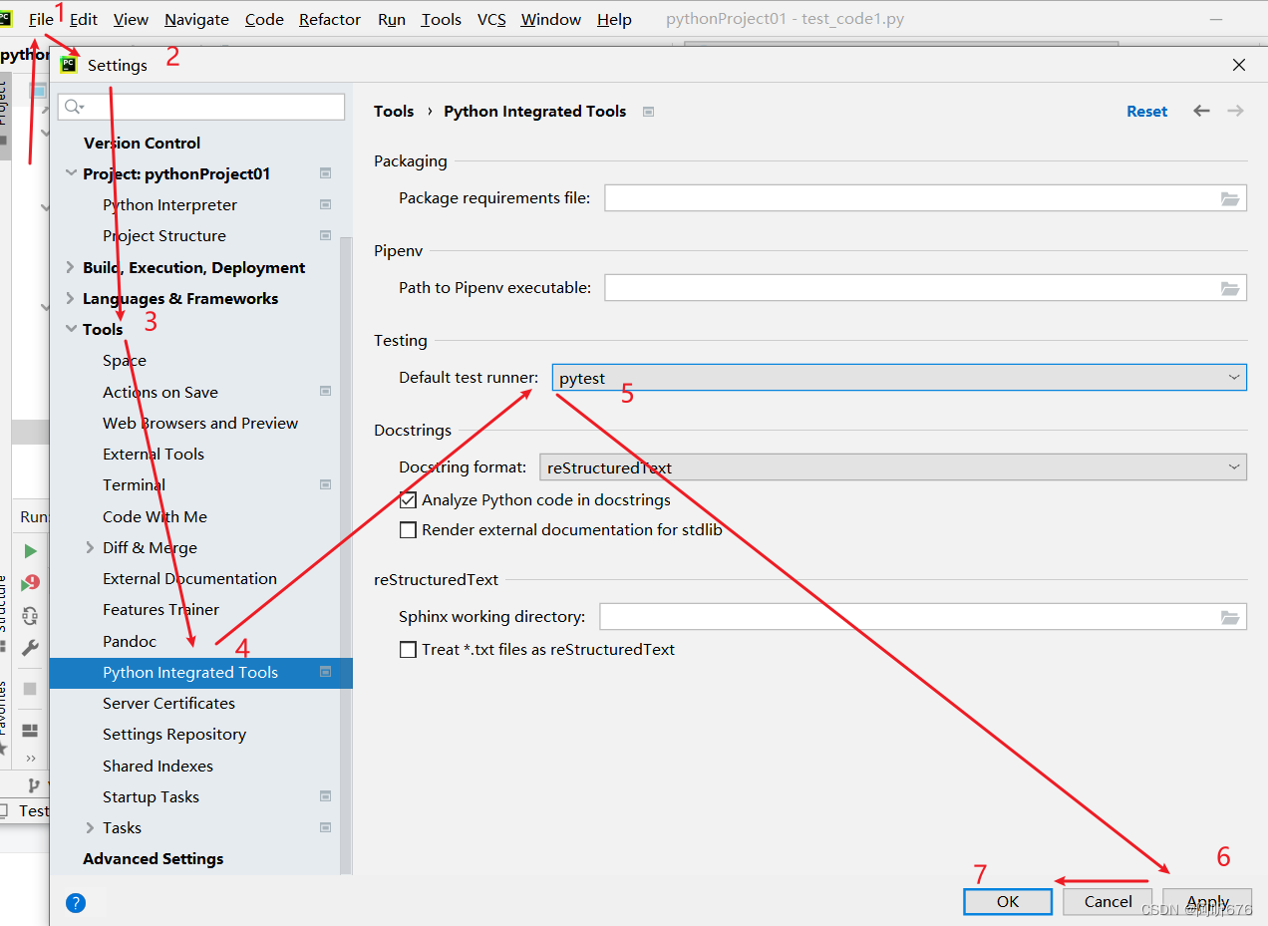Go back with the left arrow icon

coord(1201,111)
